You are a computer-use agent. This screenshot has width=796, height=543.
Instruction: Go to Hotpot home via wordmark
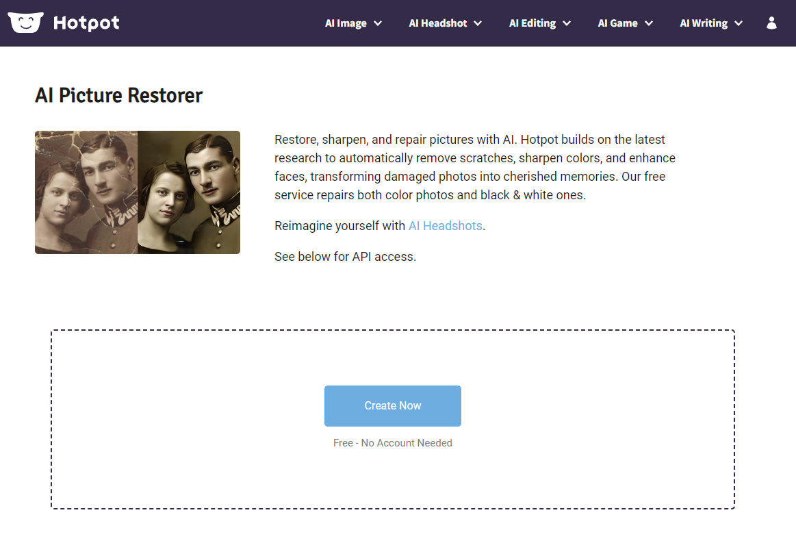point(86,23)
